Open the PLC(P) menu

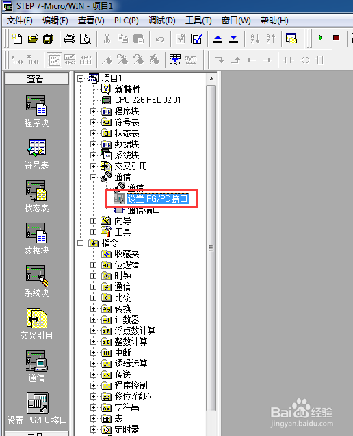[x=127, y=21]
